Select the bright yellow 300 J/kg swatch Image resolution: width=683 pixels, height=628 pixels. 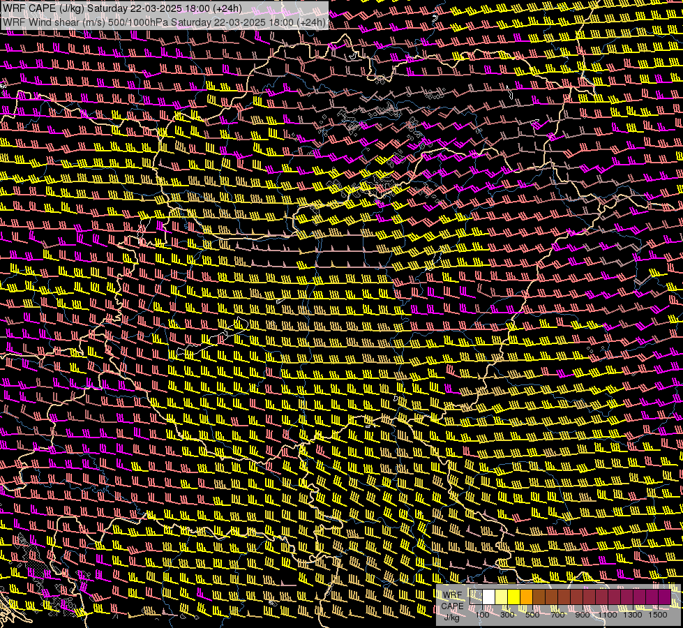[x=514, y=597]
